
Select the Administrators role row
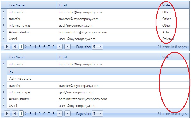tap(98, 79)
